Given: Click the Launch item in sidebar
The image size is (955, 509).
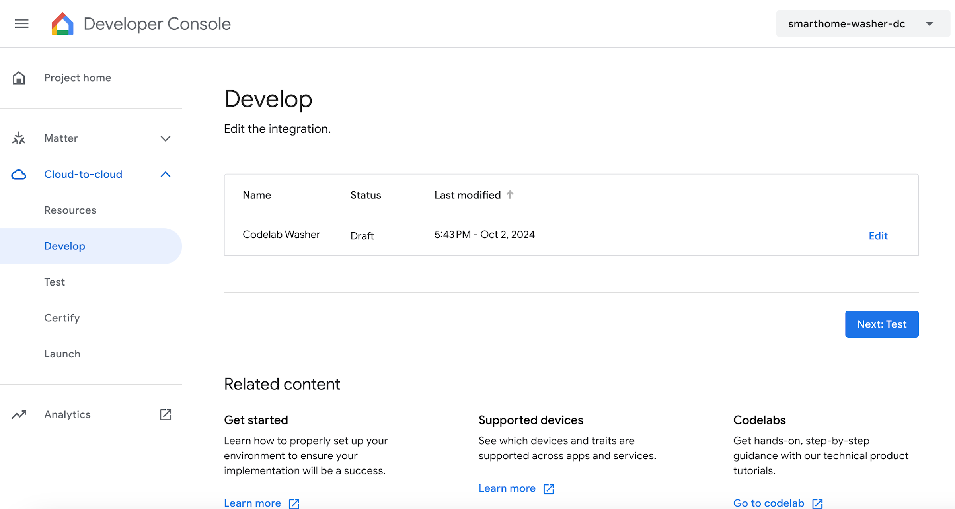Looking at the screenshot, I should tap(61, 353).
